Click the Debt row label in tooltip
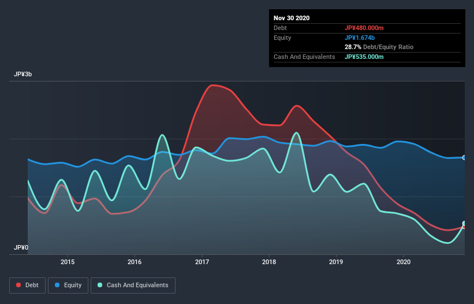 (280, 28)
